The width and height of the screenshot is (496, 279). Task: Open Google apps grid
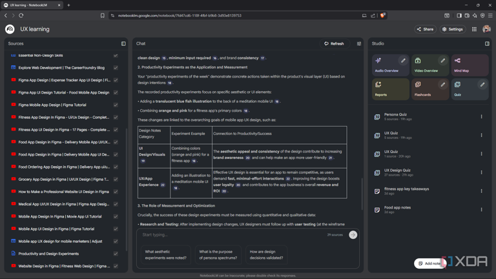tap(474, 29)
